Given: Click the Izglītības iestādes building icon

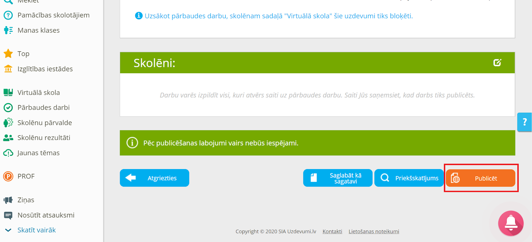Looking at the screenshot, I should click(x=8, y=69).
